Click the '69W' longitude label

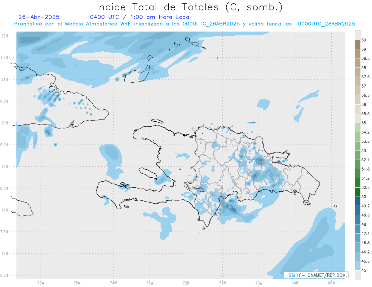click(295, 283)
